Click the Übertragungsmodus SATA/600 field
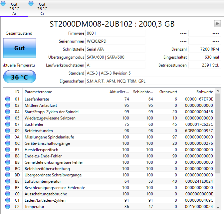Image resolution: width=224 pixels, height=214 pixels. 115,57
